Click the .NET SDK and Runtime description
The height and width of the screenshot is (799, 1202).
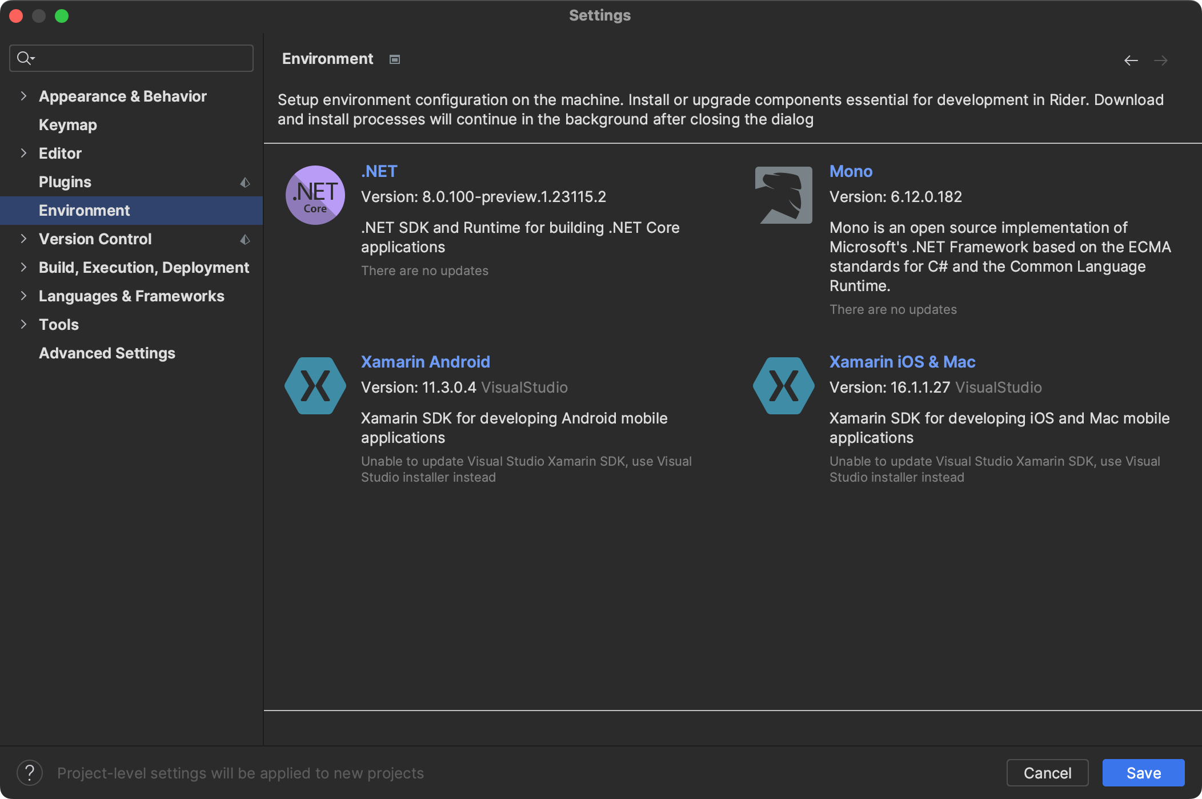pyautogui.click(x=520, y=237)
